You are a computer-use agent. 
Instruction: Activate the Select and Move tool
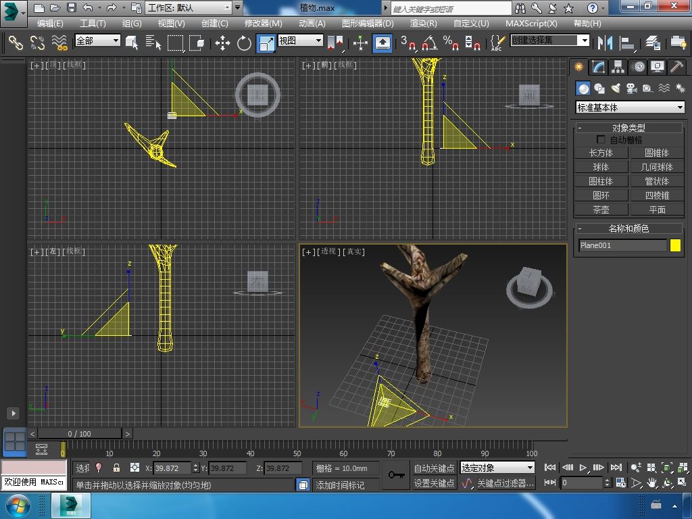pyautogui.click(x=222, y=43)
